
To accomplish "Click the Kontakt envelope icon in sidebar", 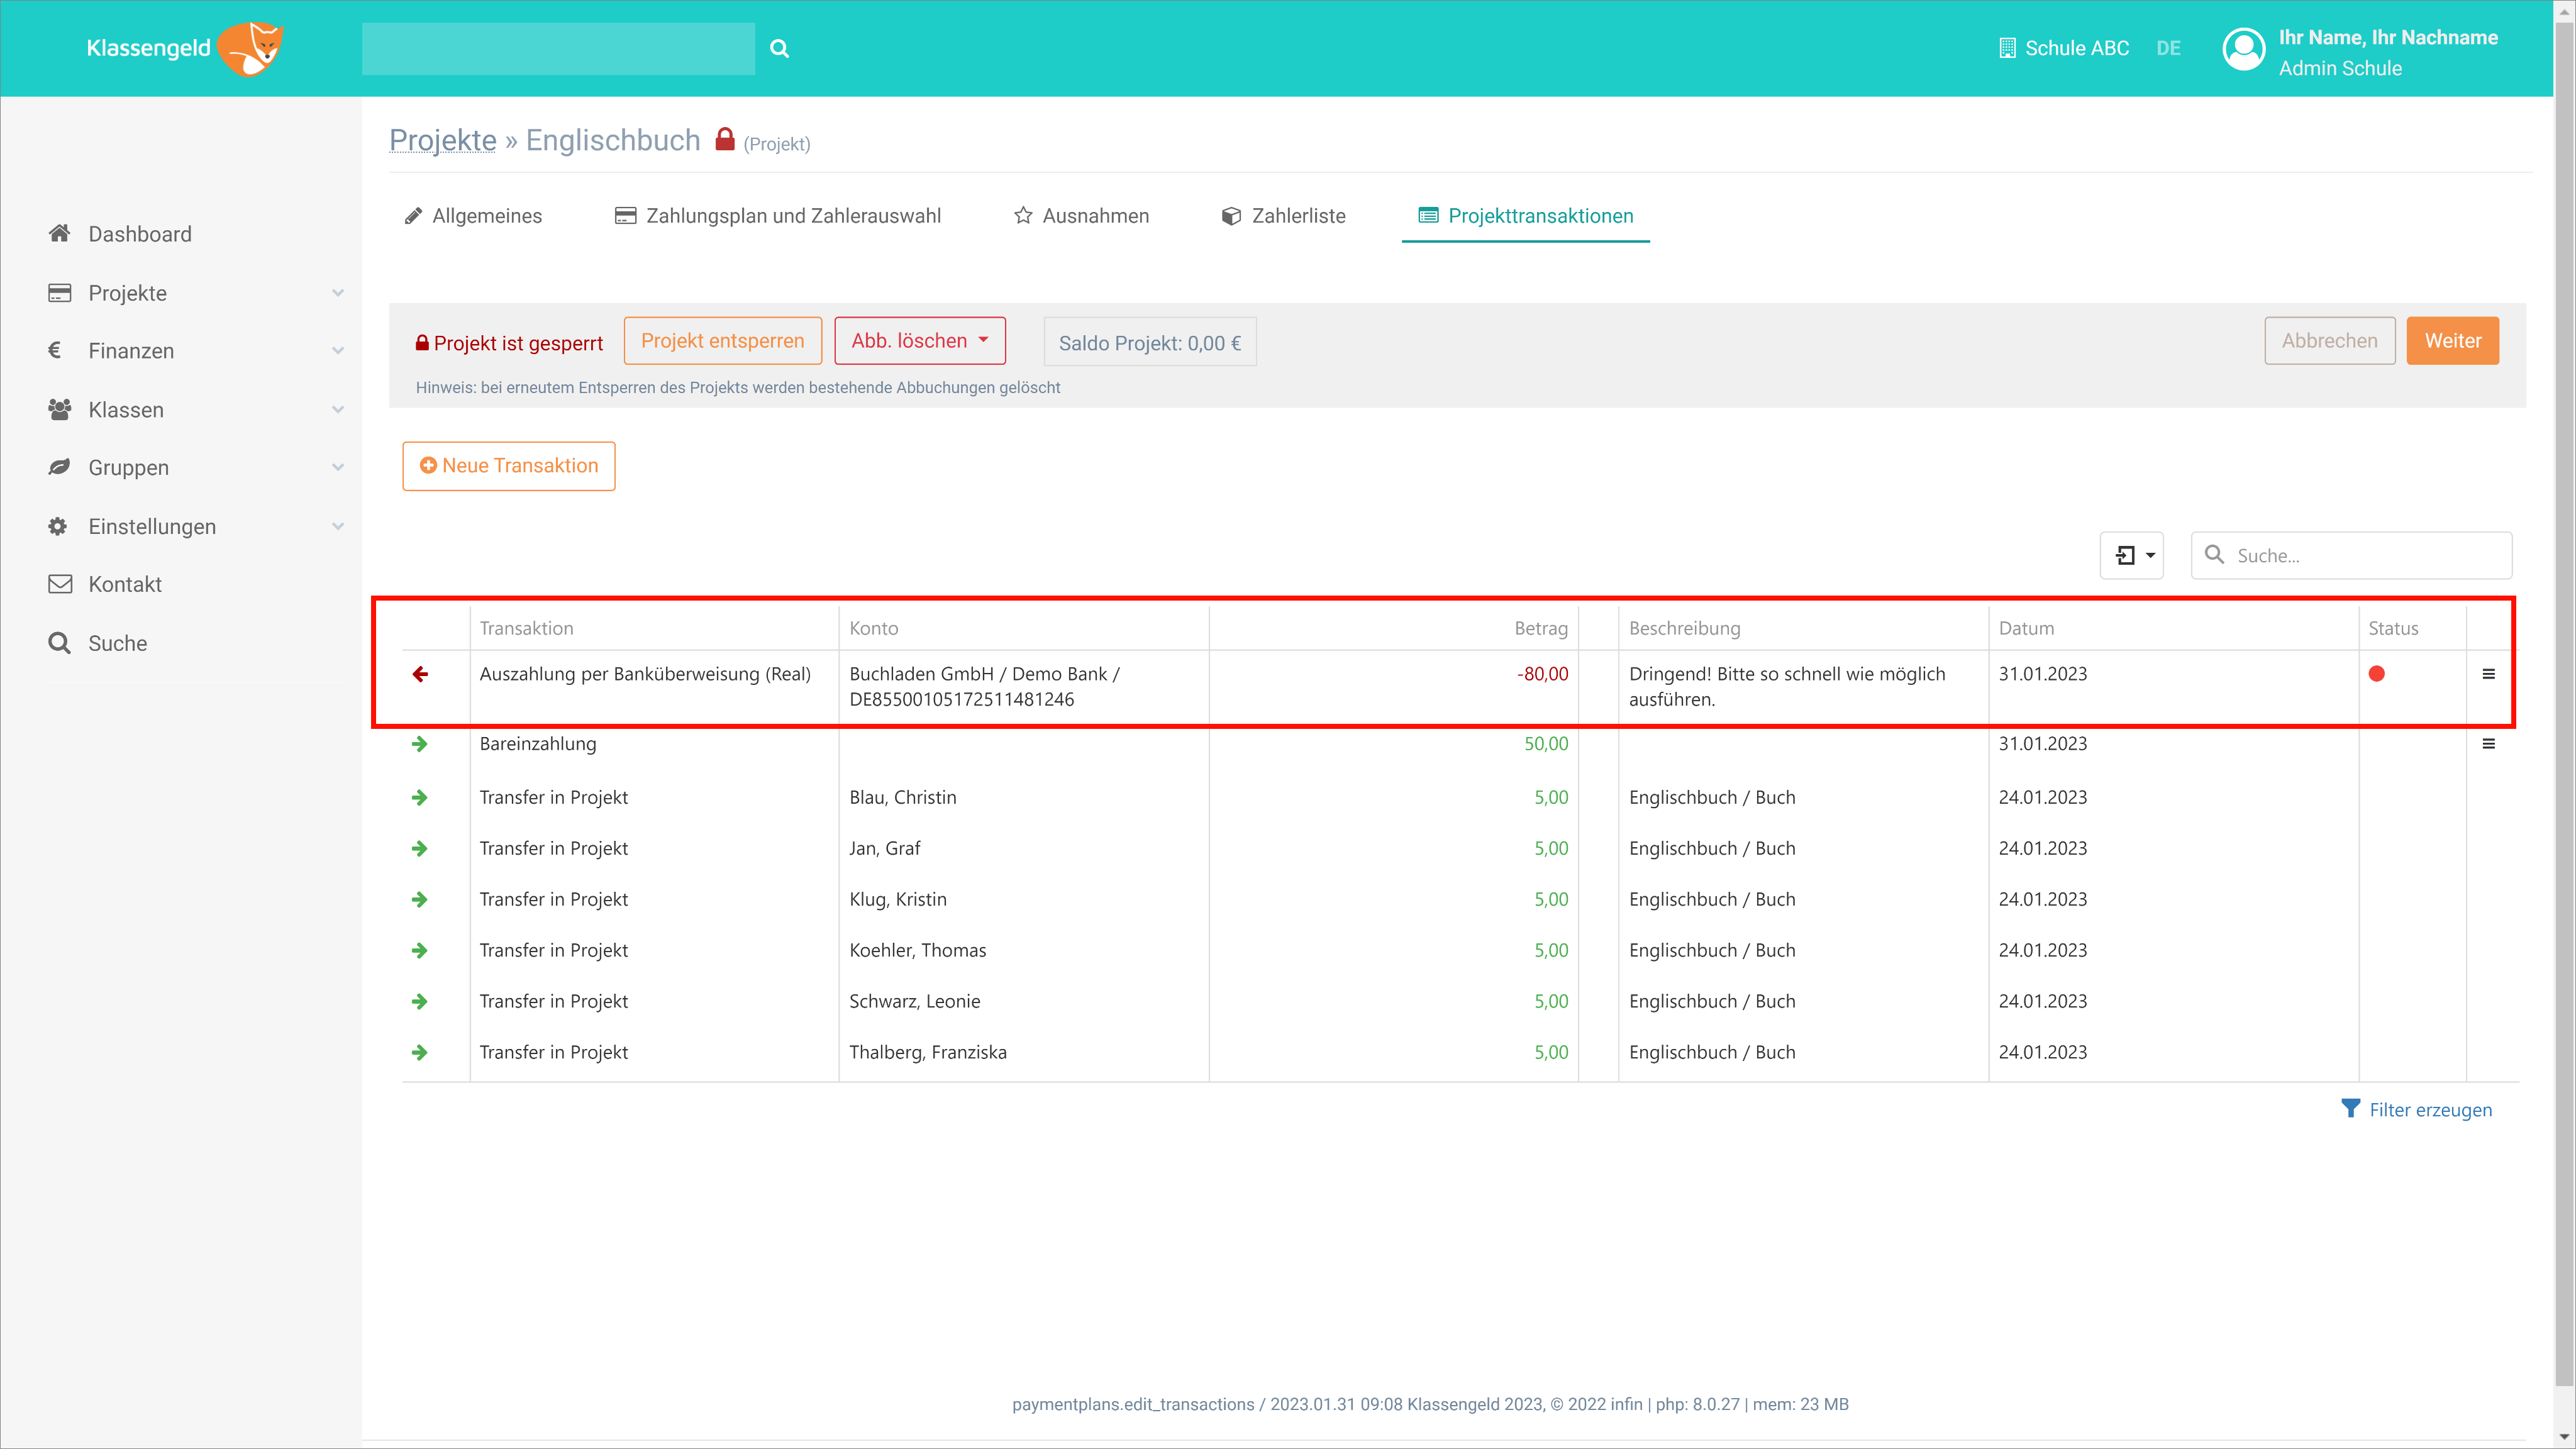I will coord(60,584).
